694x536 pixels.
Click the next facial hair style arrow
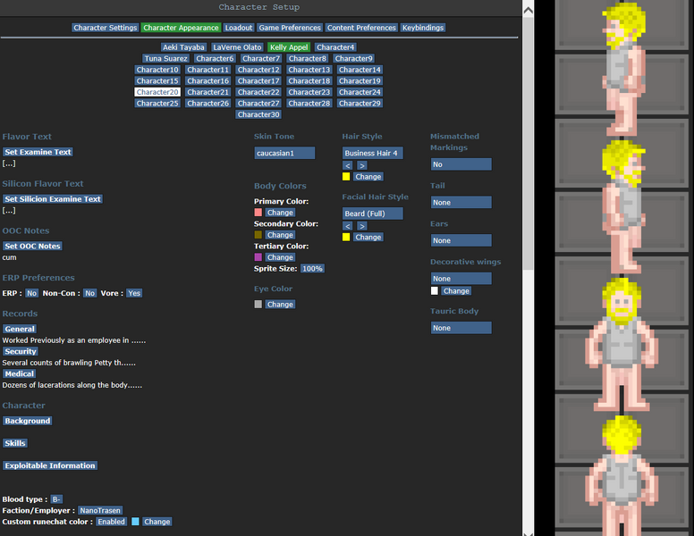361,226
